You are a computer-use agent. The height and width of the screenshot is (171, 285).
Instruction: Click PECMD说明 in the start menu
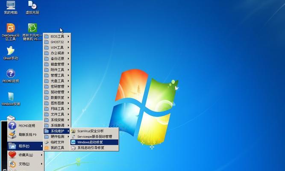tap(25, 126)
